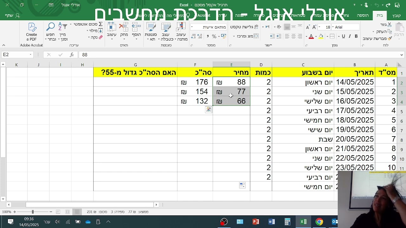Toggle Bold formatting
This screenshot has height=228, width=406.
click(x=356, y=36)
